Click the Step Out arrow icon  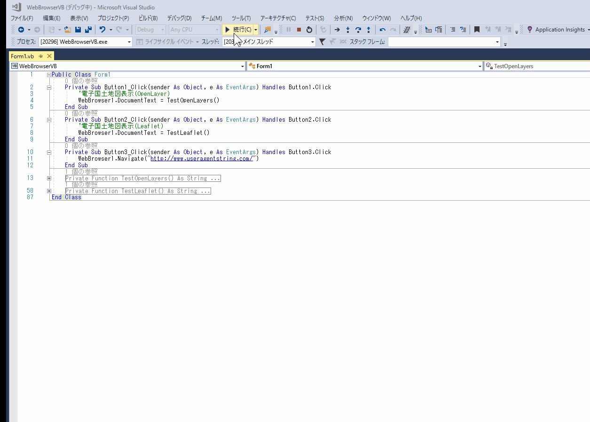coord(368,30)
